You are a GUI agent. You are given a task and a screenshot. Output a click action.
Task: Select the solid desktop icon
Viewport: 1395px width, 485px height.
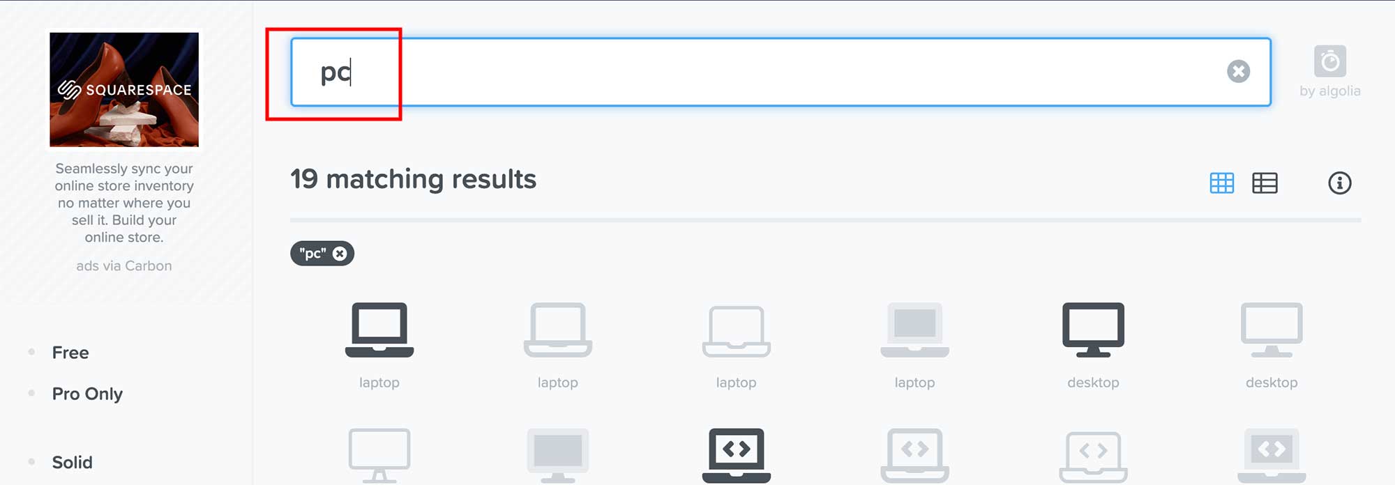tap(1093, 330)
